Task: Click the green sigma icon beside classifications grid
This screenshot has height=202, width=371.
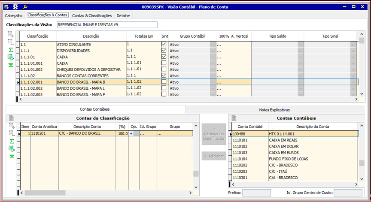Action: pos(11,50)
